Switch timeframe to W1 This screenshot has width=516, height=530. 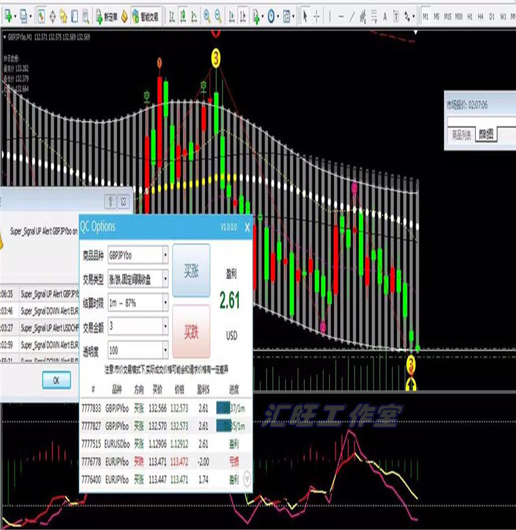coord(503,16)
